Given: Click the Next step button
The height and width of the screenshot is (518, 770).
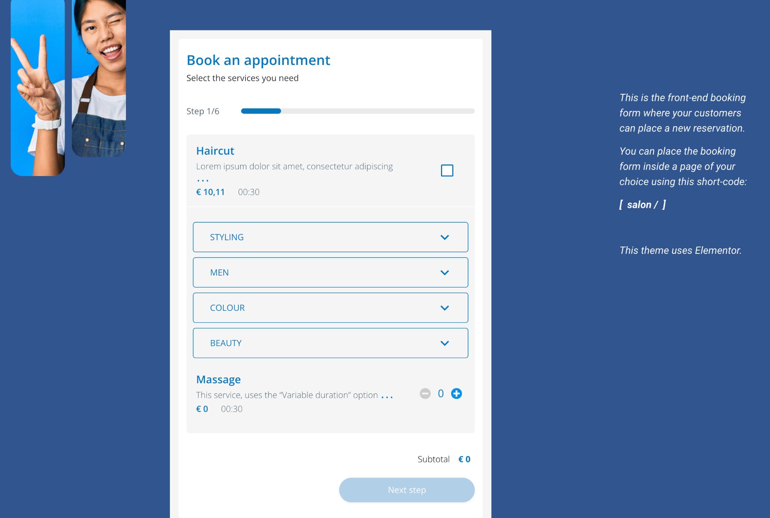Looking at the screenshot, I should click(406, 490).
